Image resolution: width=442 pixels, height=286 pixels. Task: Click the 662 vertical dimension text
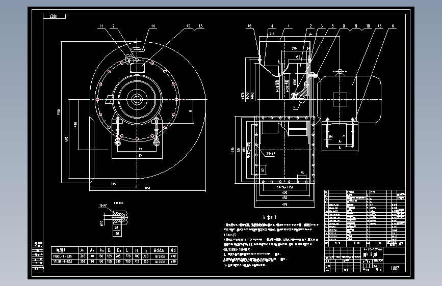pos(66,139)
